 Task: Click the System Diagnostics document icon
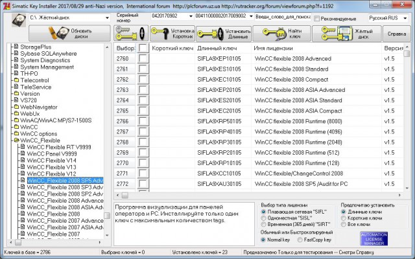point(16,60)
